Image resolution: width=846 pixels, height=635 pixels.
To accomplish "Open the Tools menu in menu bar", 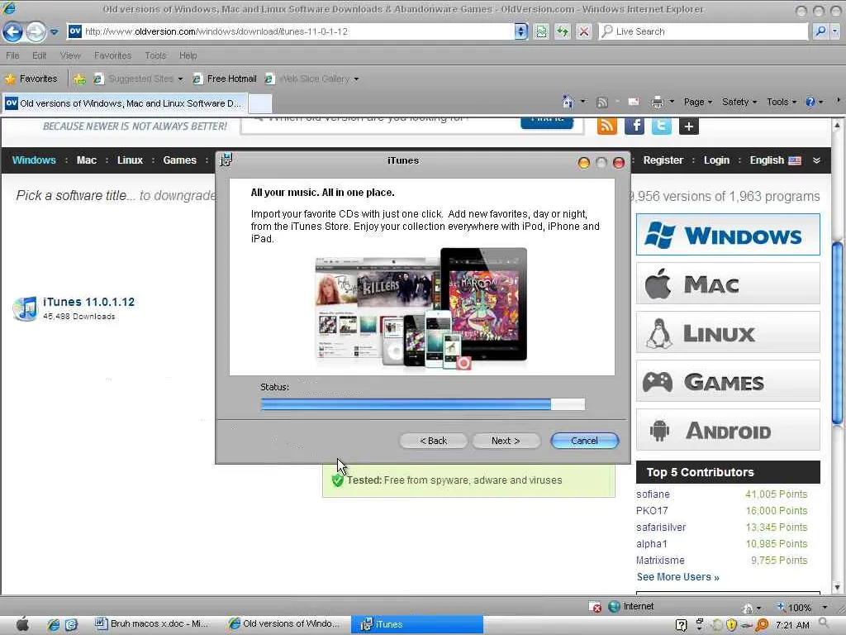I will (155, 55).
